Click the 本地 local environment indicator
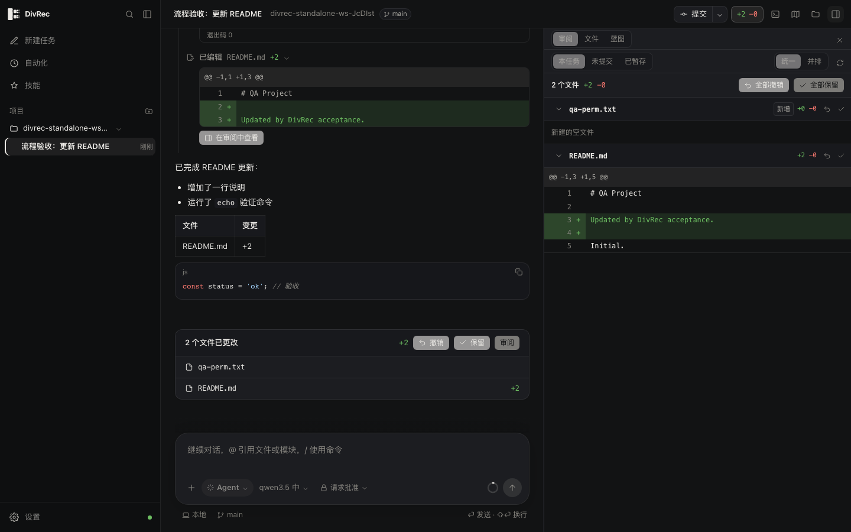 click(194, 515)
